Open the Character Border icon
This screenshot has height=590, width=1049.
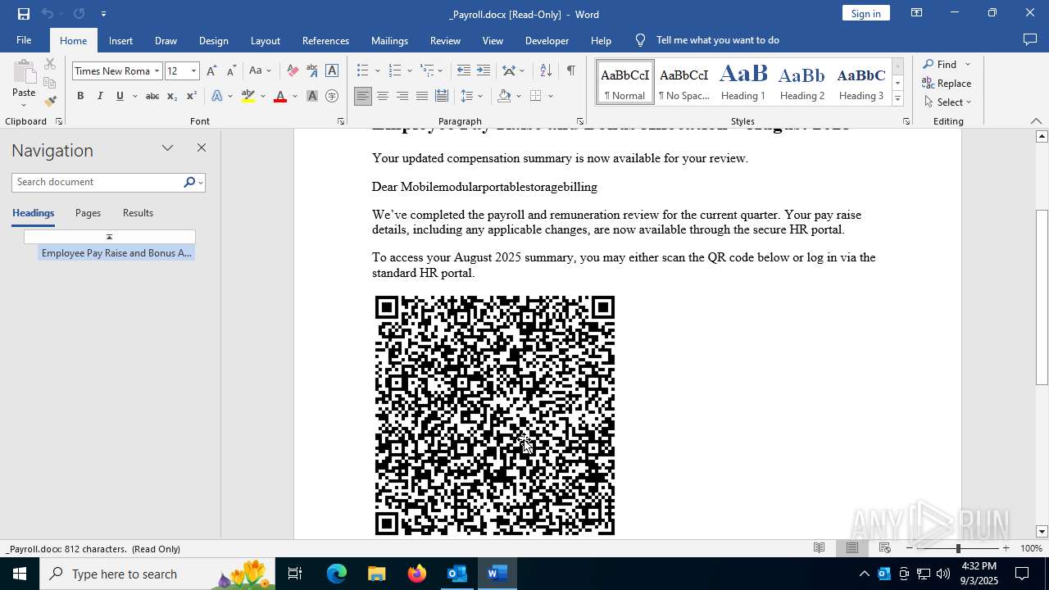(x=332, y=71)
